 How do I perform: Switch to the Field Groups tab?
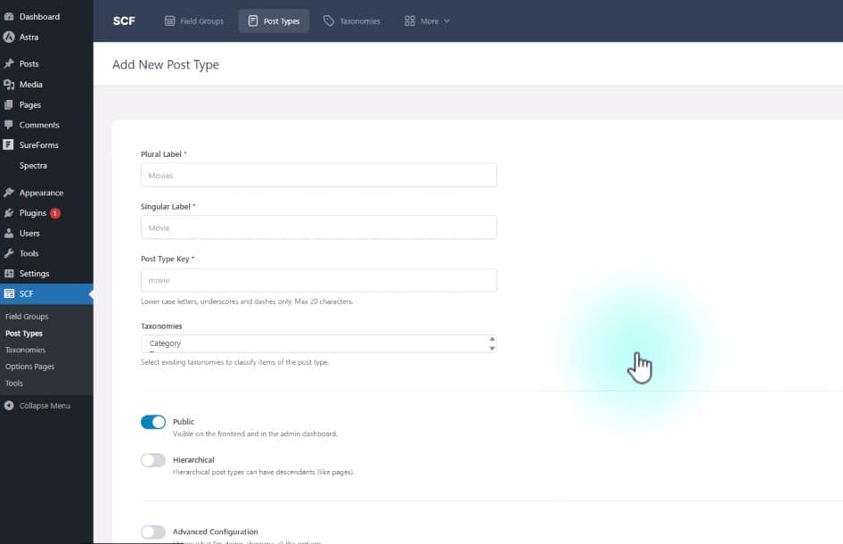pyautogui.click(x=193, y=21)
